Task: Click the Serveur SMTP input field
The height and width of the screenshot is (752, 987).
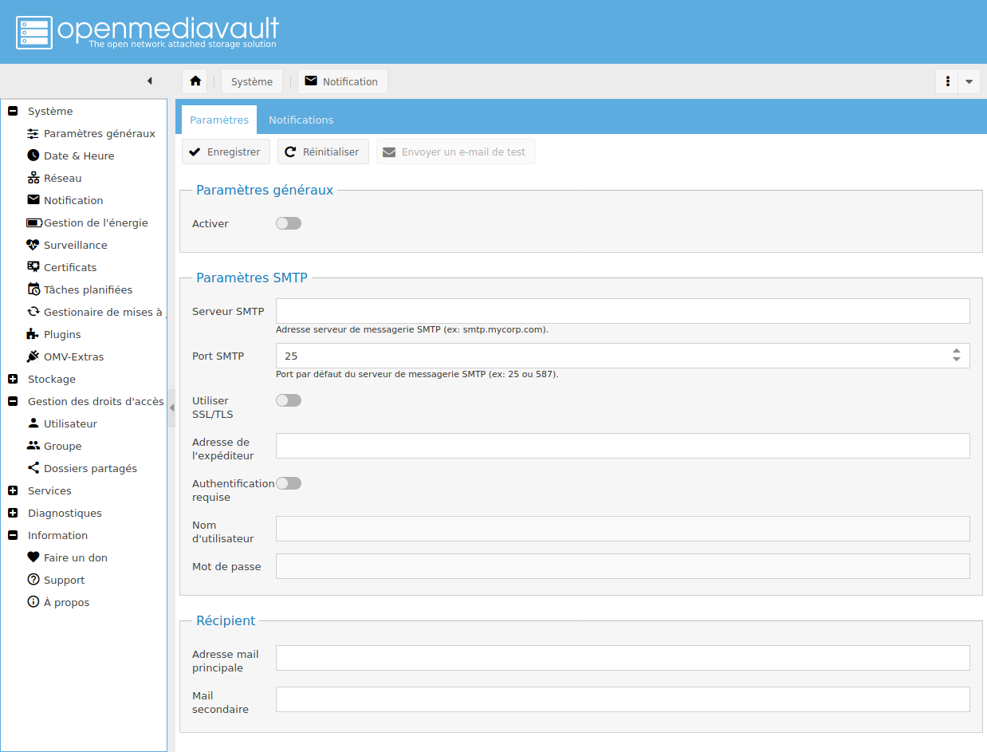Action: (x=622, y=311)
